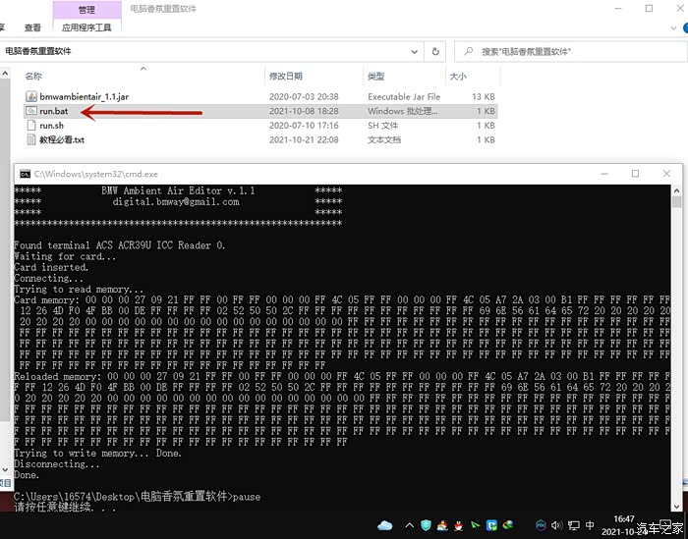Sort files by 修改日期 column header
The height and width of the screenshot is (539, 688).
286,76
